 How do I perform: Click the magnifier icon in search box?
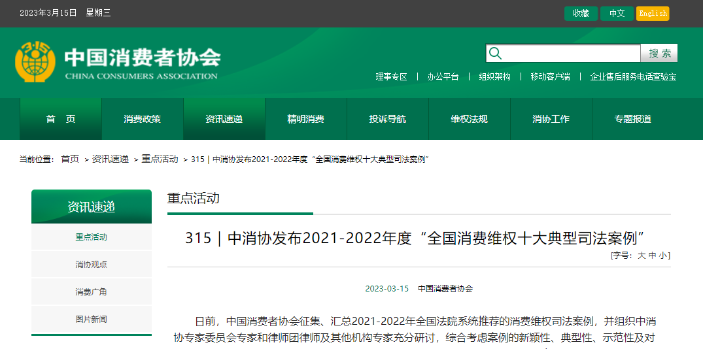coord(495,54)
